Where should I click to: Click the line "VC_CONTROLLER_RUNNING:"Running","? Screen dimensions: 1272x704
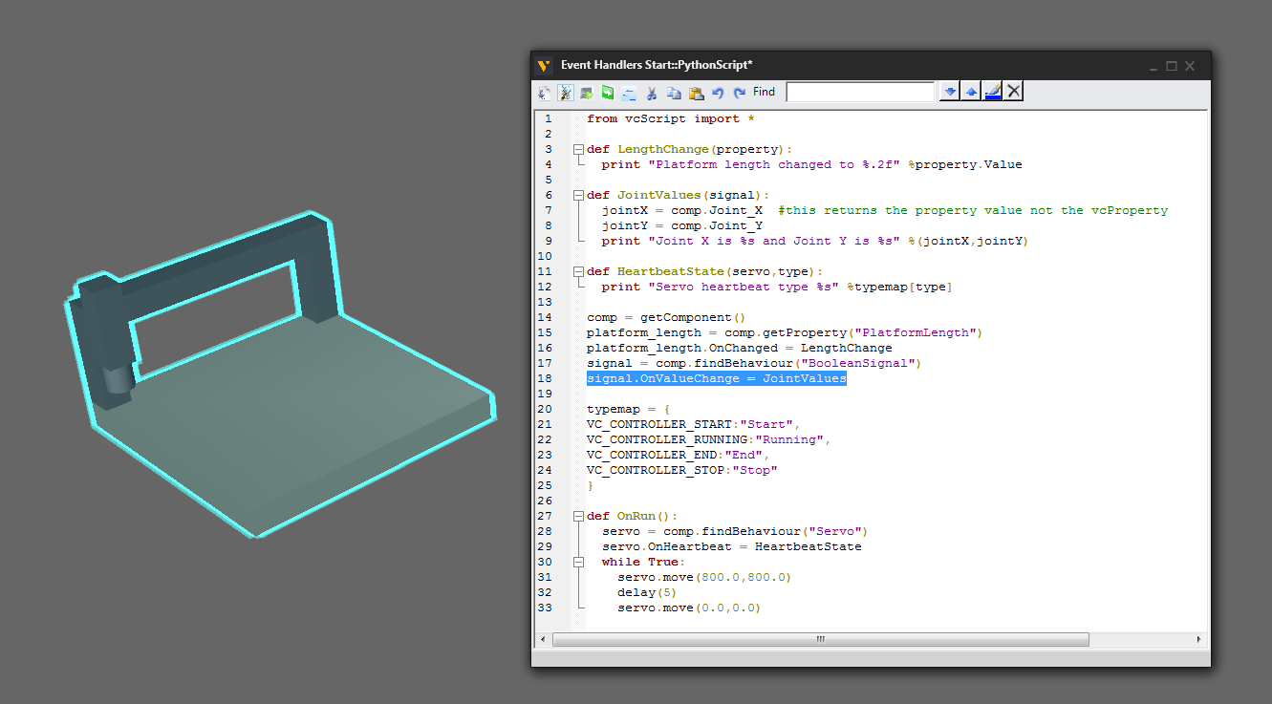(x=708, y=439)
